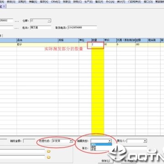Select the highlighted first option in dropdown list
This screenshot has width=164, height=164.
(101, 144)
